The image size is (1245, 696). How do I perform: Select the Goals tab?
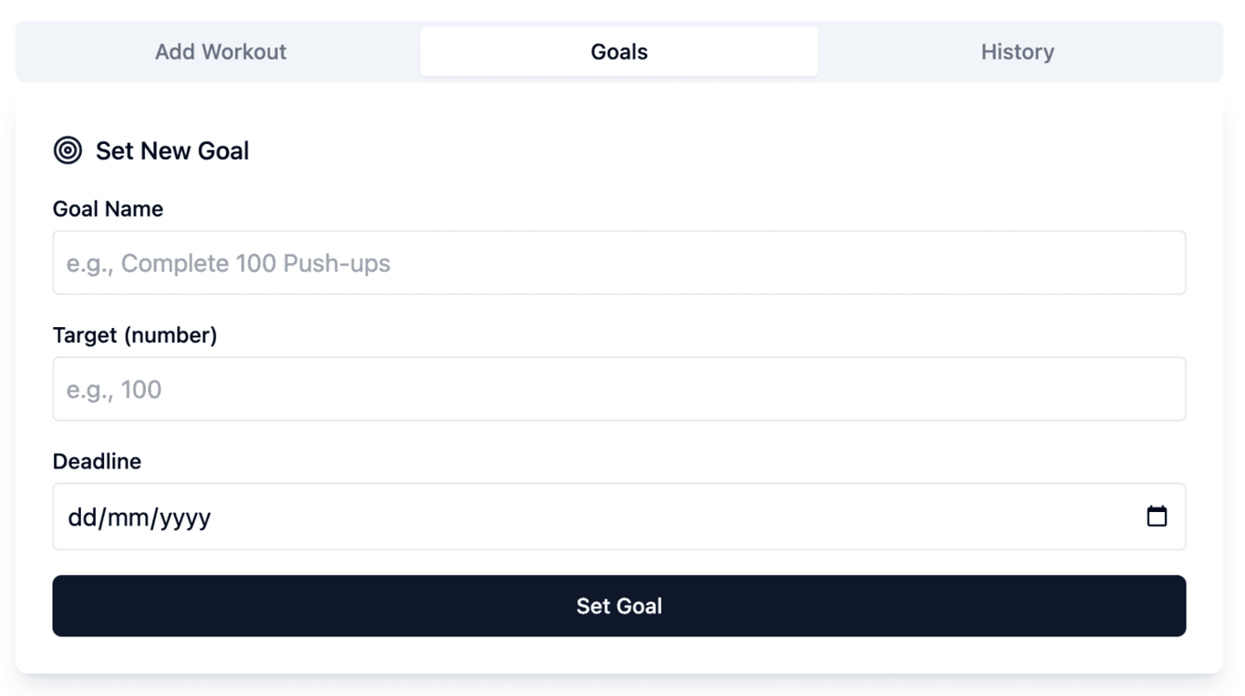[619, 52]
